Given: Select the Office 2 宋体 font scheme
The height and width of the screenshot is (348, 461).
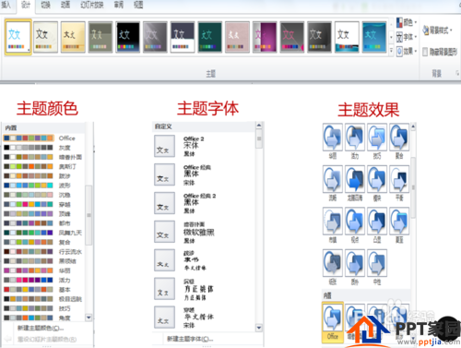Looking at the screenshot, I should (204, 146).
